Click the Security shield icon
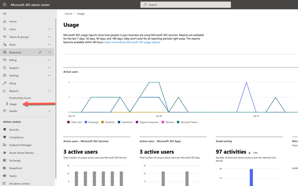The height and width of the screenshot is (186, 298). pos(5,130)
